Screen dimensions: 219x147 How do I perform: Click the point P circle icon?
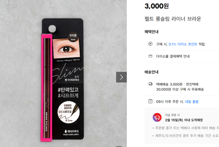tap(150, 44)
